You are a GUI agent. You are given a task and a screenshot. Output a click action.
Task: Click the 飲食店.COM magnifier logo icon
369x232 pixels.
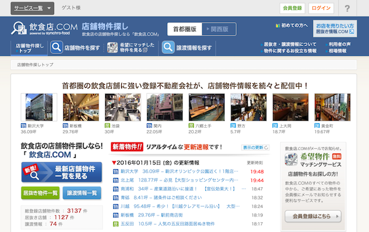tap(18, 28)
